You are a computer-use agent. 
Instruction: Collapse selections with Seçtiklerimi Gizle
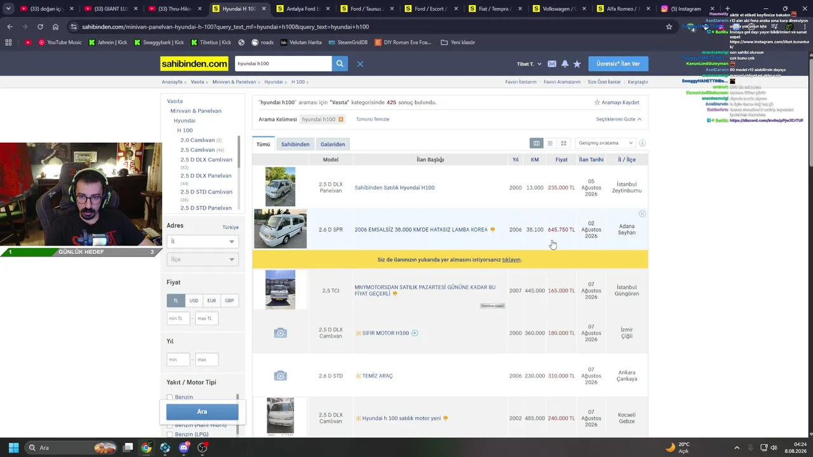tap(619, 119)
